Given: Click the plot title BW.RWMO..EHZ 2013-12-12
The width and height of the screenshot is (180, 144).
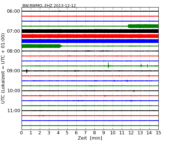Looking at the screenshot, I should coord(49,6).
